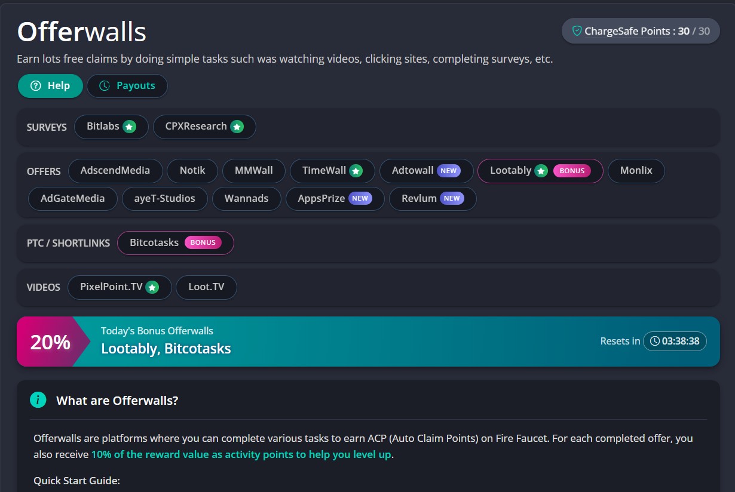Open the Lootably offerwall

point(540,171)
